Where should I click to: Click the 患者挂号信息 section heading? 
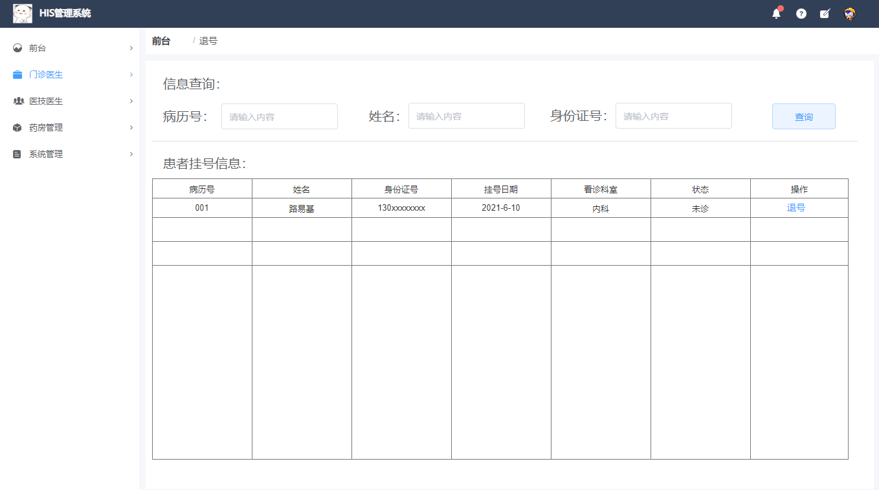(205, 164)
